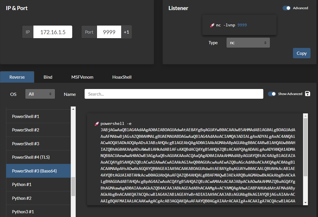Click the powershell -e command line text
This screenshot has width=318, height=217.
tap(116, 123)
